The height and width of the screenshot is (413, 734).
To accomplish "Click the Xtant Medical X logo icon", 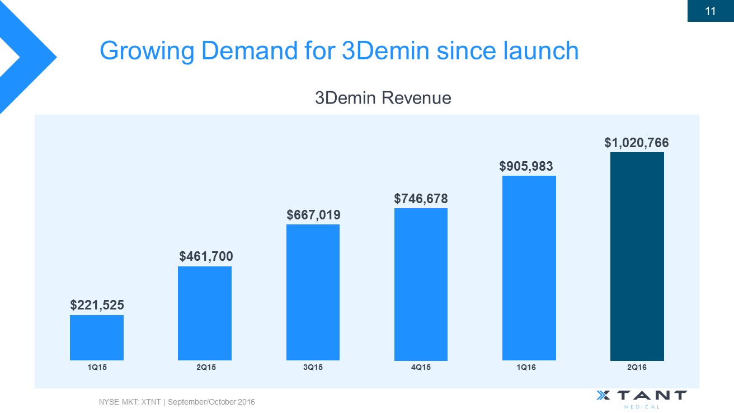I will (602, 396).
